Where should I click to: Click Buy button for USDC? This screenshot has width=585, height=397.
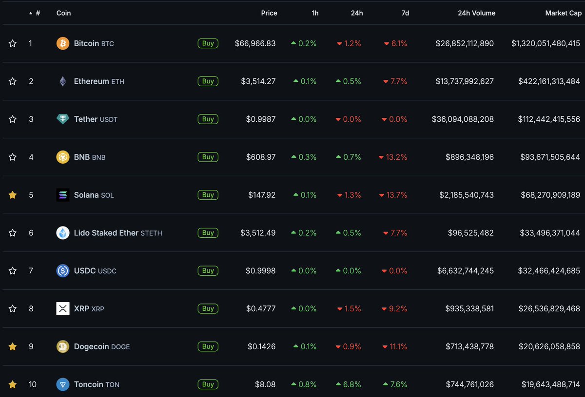click(x=208, y=270)
